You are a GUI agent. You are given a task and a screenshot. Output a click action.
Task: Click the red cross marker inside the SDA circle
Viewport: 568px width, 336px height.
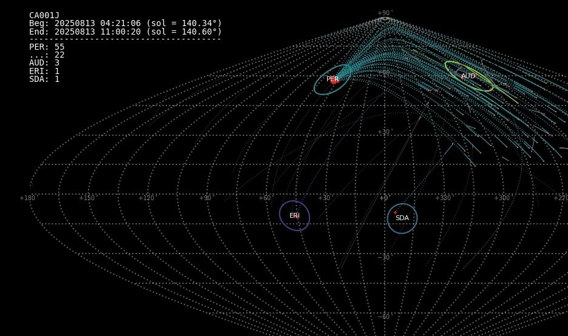[x=395, y=212]
